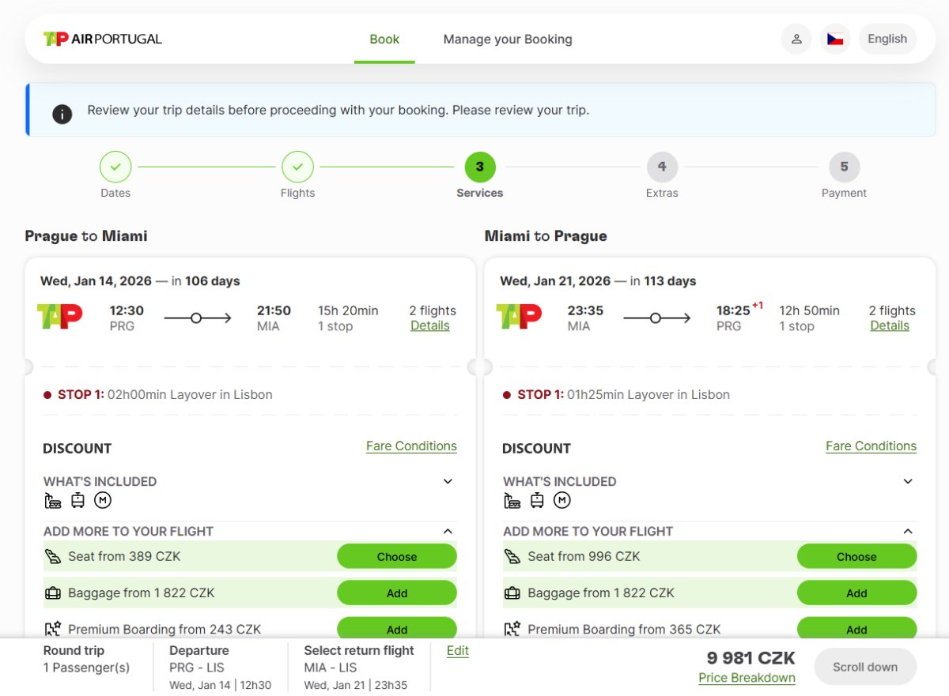Open the Manage your Booking tab
The width and height of the screenshot is (949, 696).
pyautogui.click(x=508, y=40)
